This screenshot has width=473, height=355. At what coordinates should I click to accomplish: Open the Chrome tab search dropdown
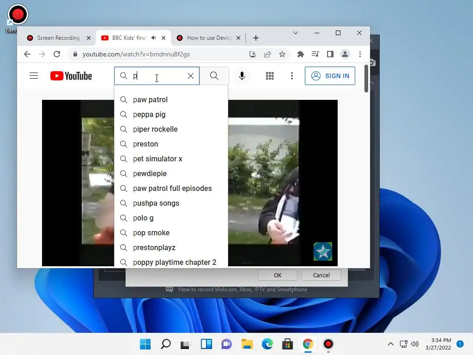pos(296,33)
